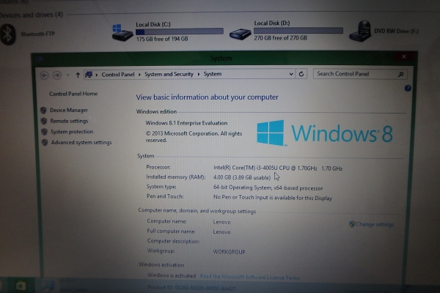Open the blue Help icon
Screen dimensions: 440x293
click(x=408, y=89)
